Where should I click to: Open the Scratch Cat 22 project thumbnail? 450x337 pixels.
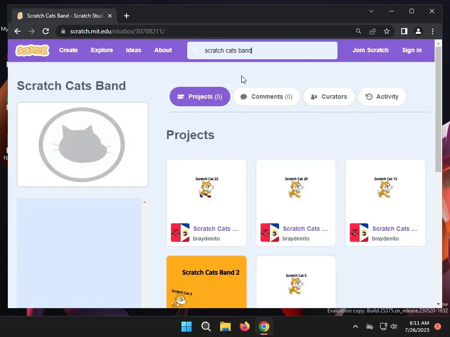tap(207, 189)
